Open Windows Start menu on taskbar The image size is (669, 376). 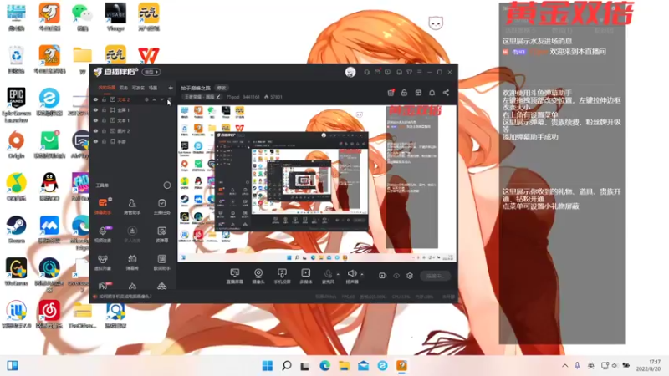pos(268,366)
